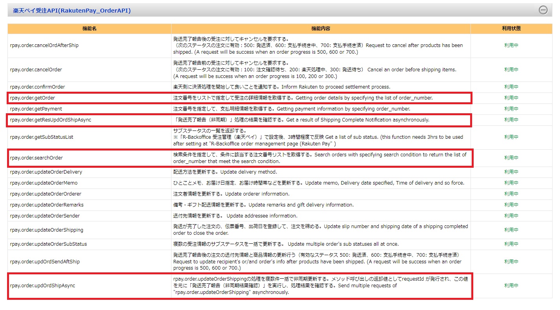Click the 'Update addressee information' description
This screenshot has width=560, height=310.
coord(235,216)
